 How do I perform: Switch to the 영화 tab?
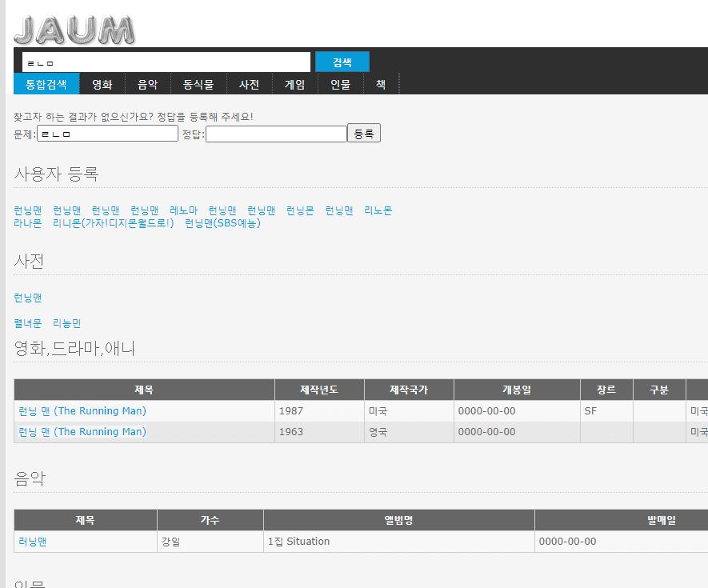[x=102, y=84]
